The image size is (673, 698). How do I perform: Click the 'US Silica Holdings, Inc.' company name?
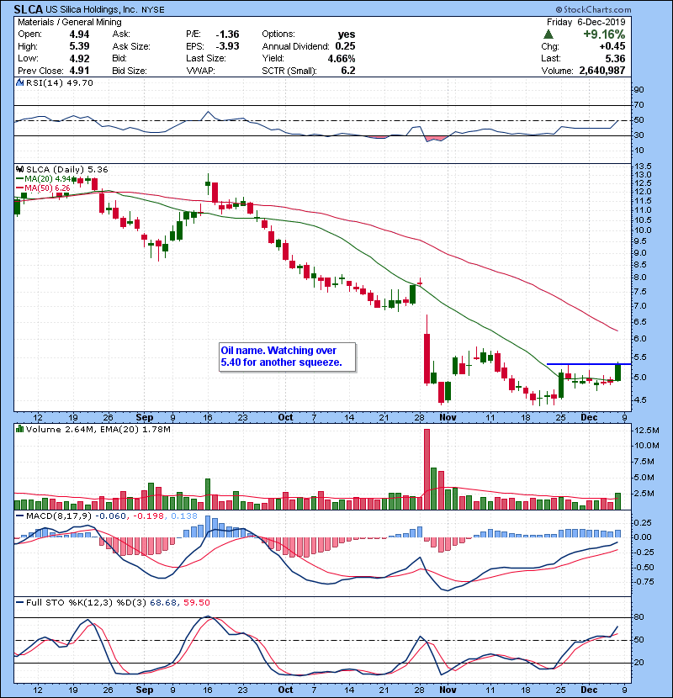(x=92, y=9)
